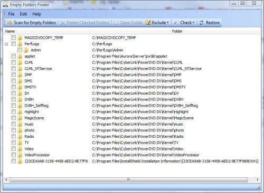Click the folder icon beside Admin
Viewport: 264px width, 193px height.
(26, 50)
